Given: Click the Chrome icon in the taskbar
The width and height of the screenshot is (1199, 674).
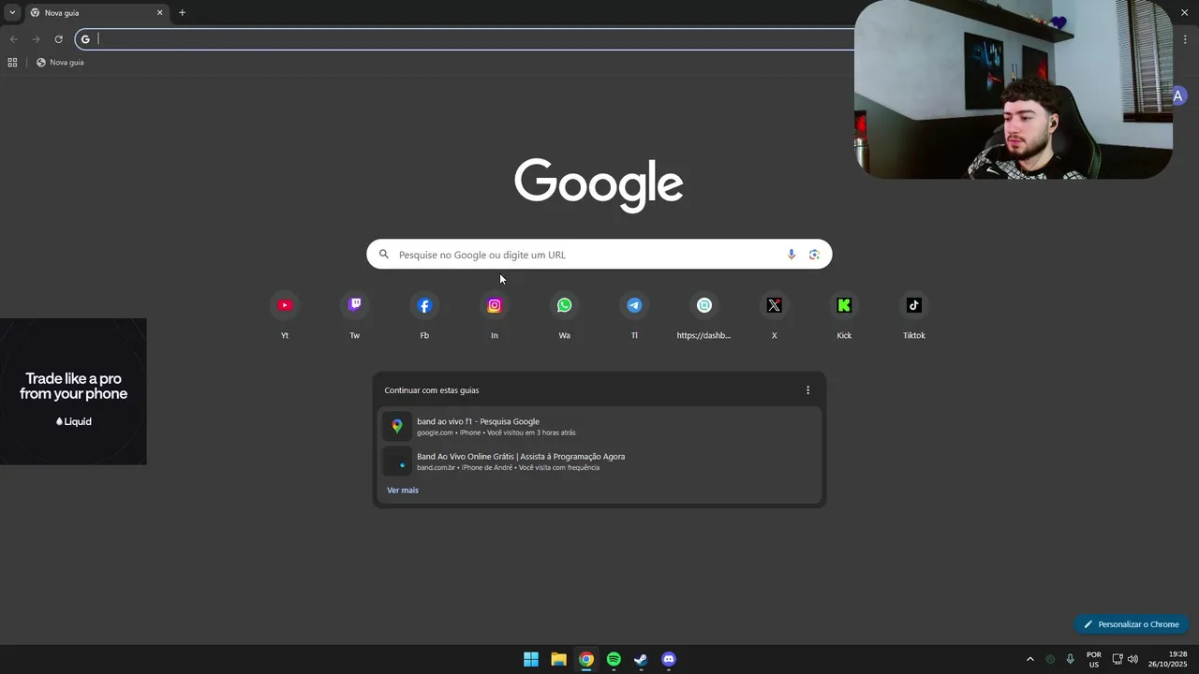Looking at the screenshot, I should coord(586,659).
